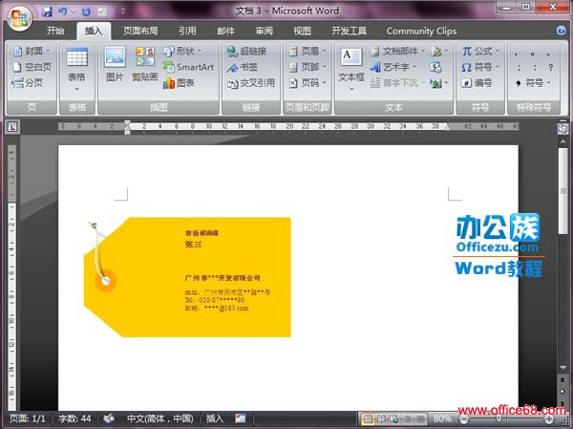This screenshot has width=573, height=429.
Task: Click the language 中文(简体，中国) indicator
Action: tap(160, 418)
